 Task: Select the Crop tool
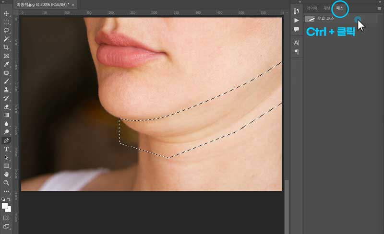point(6,47)
